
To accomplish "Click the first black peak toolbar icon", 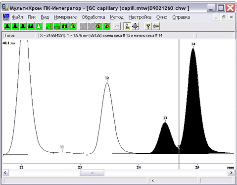I will click(x=7, y=26).
